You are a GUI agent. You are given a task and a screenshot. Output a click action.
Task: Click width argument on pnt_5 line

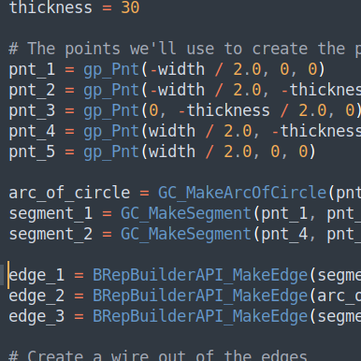(172, 152)
